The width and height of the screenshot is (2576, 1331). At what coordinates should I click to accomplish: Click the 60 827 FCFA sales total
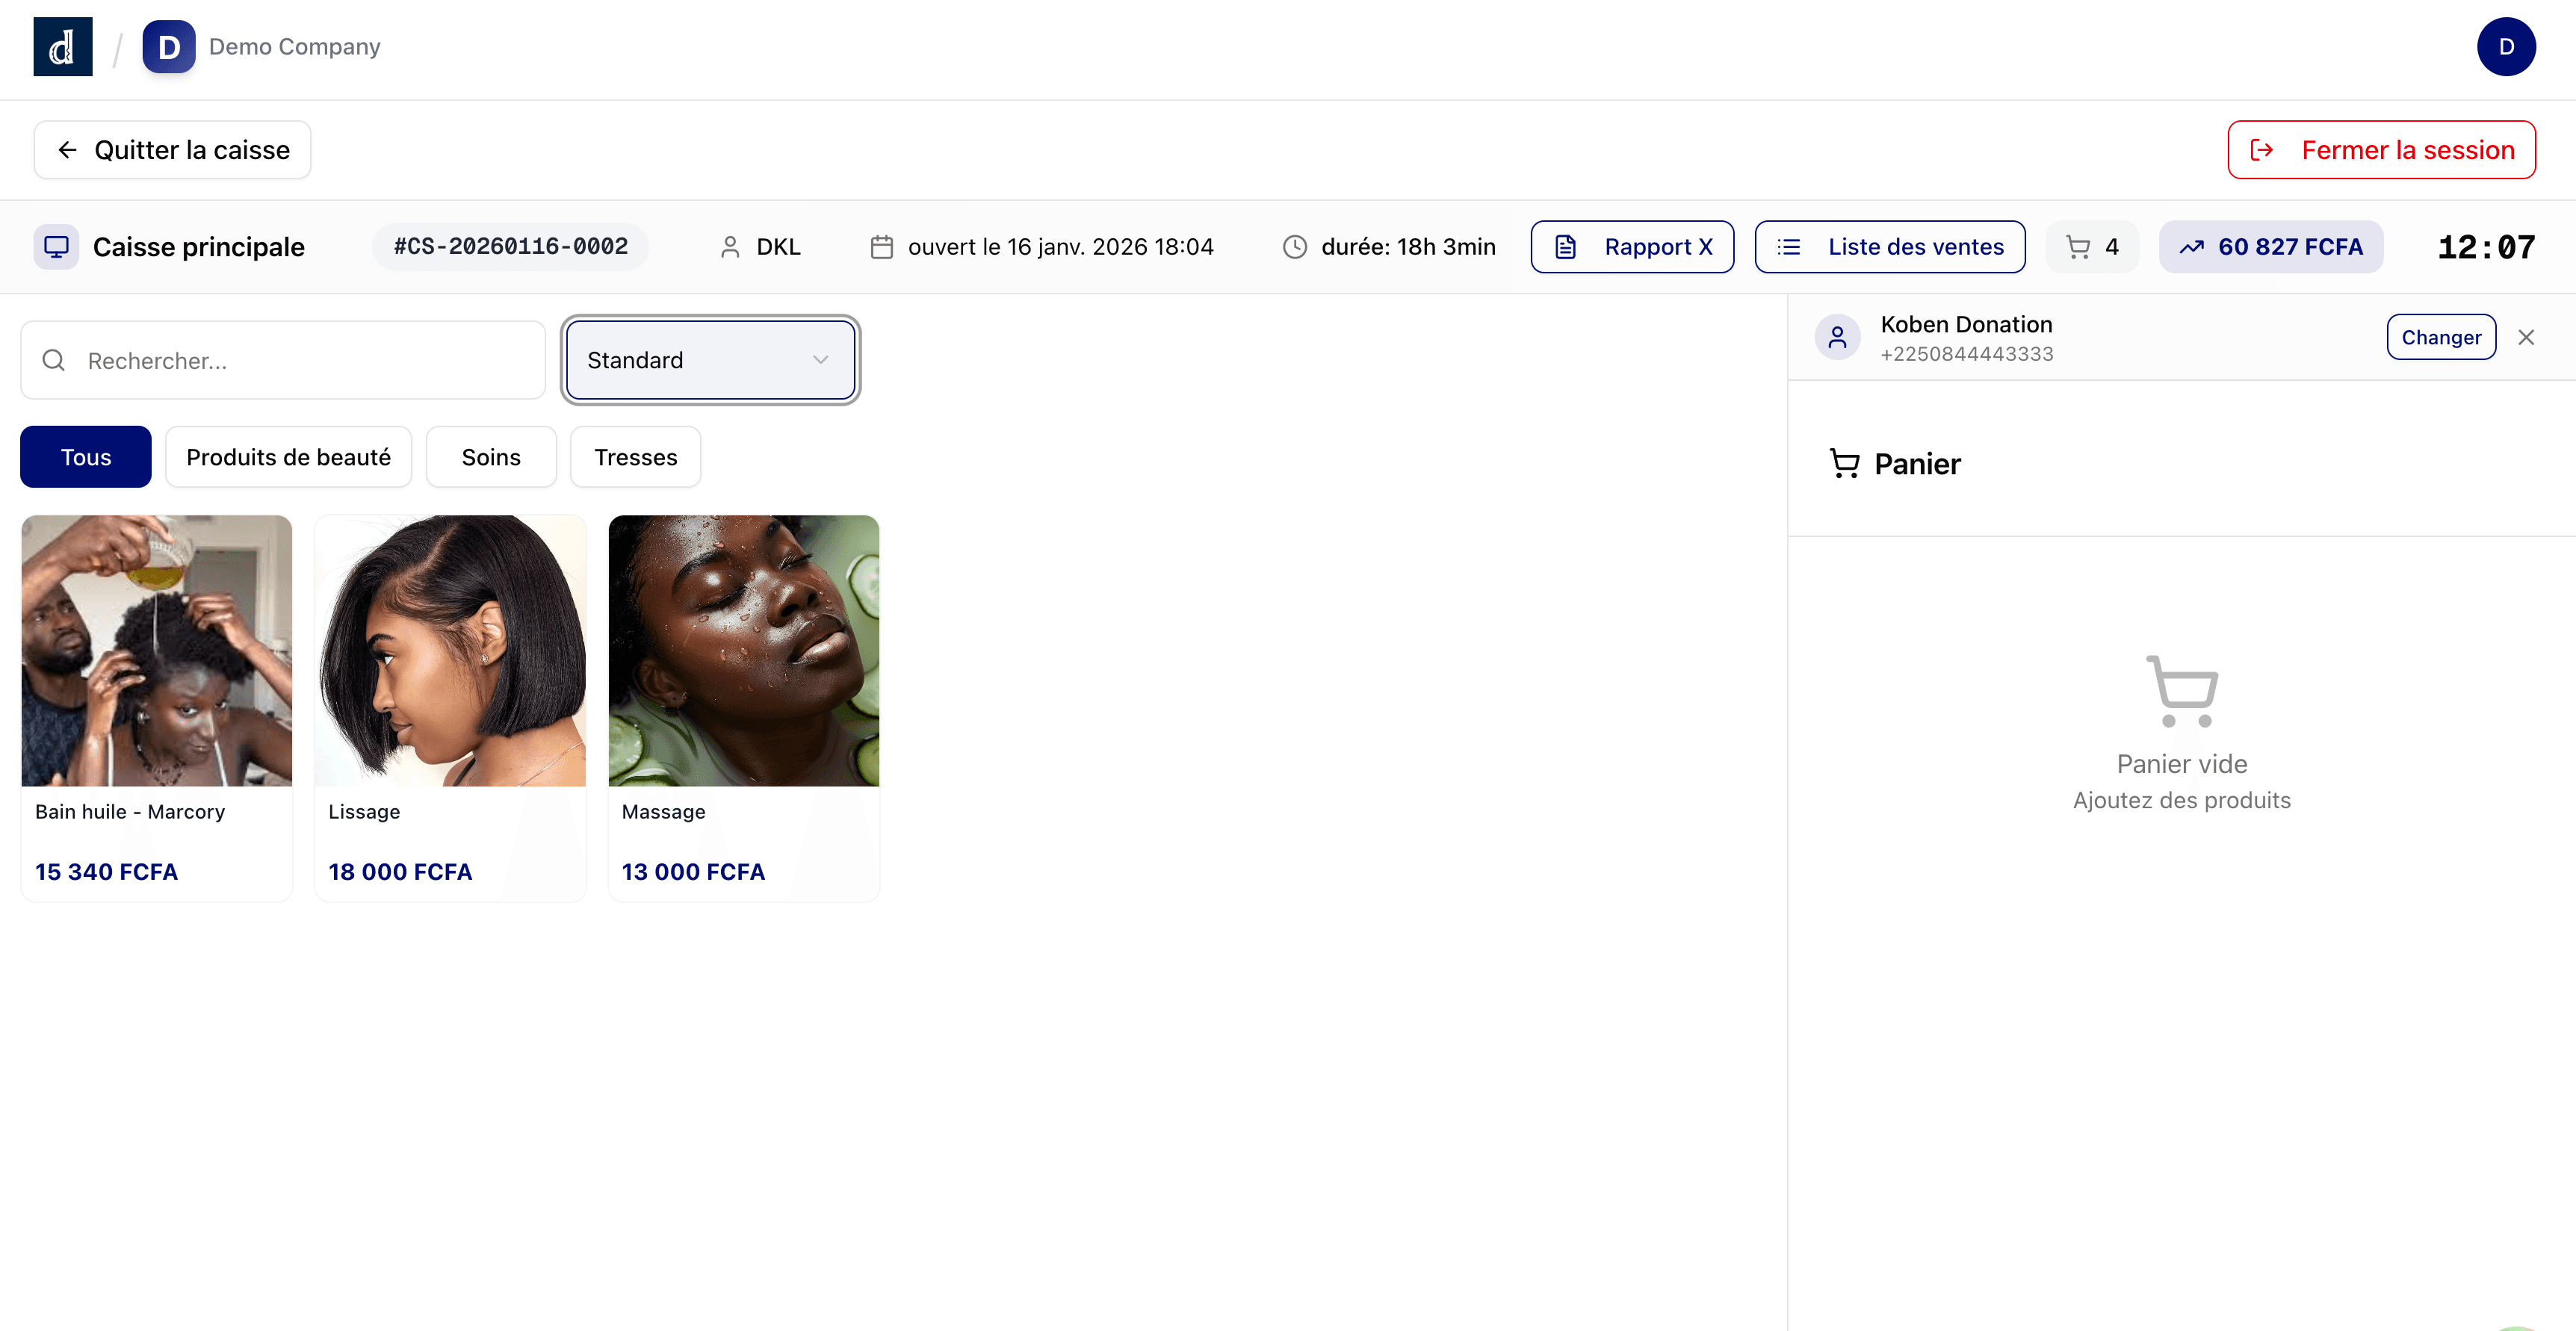coord(2271,247)
